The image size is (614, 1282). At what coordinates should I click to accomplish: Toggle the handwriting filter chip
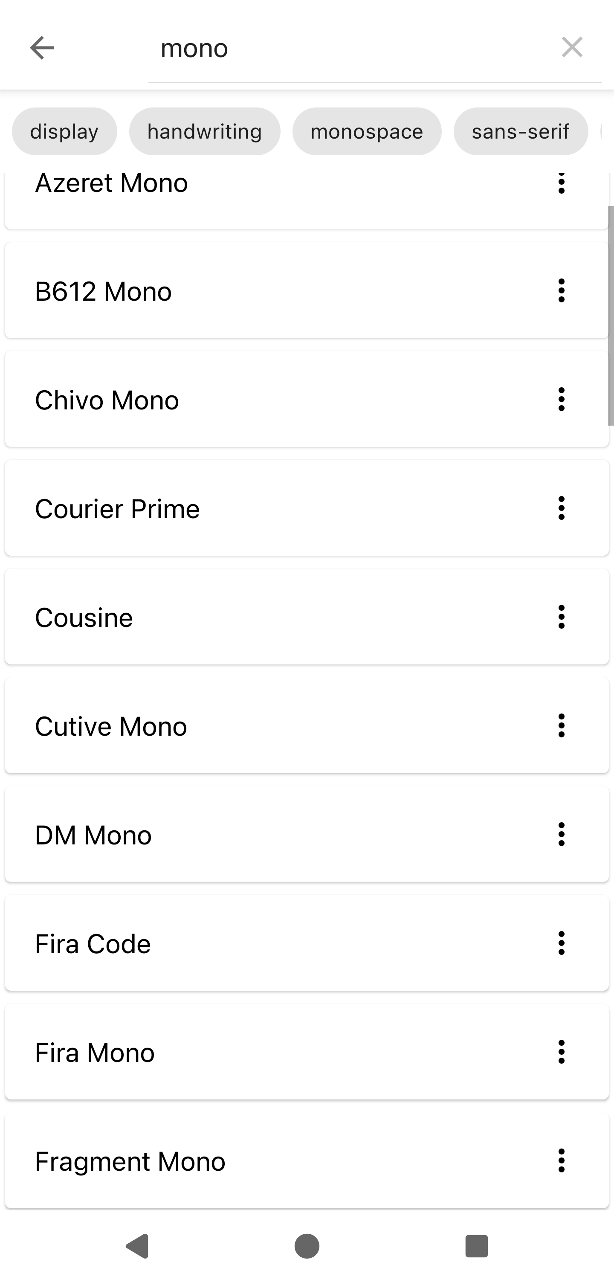coord(205,131)
